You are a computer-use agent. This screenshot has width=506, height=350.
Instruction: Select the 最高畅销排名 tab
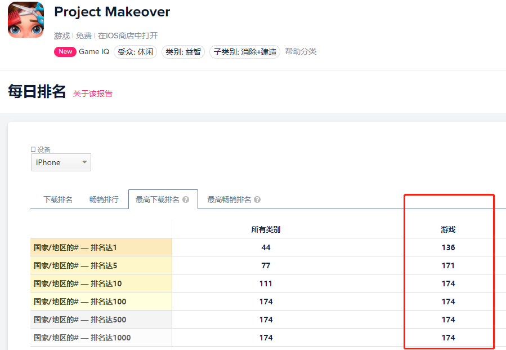click(229, 200)
